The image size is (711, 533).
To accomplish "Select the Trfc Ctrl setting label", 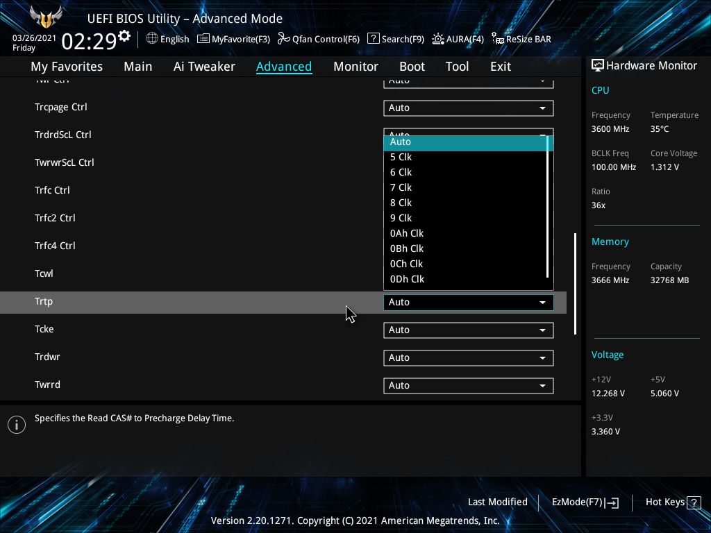I will tap(52, 190).
